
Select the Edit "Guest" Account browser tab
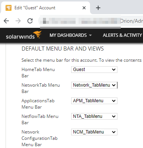coord(46,8)
